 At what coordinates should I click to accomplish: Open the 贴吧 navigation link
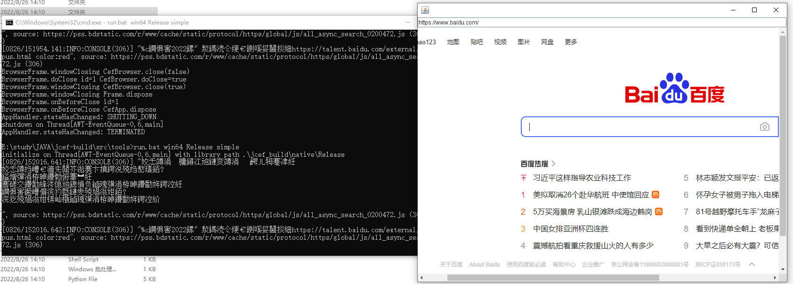pyautogui.click(x=477, y=42)
